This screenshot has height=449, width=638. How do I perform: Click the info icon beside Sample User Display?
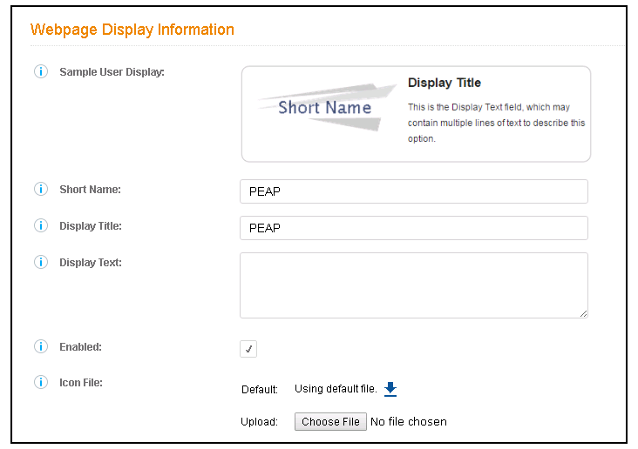click(x=41, y=71)
